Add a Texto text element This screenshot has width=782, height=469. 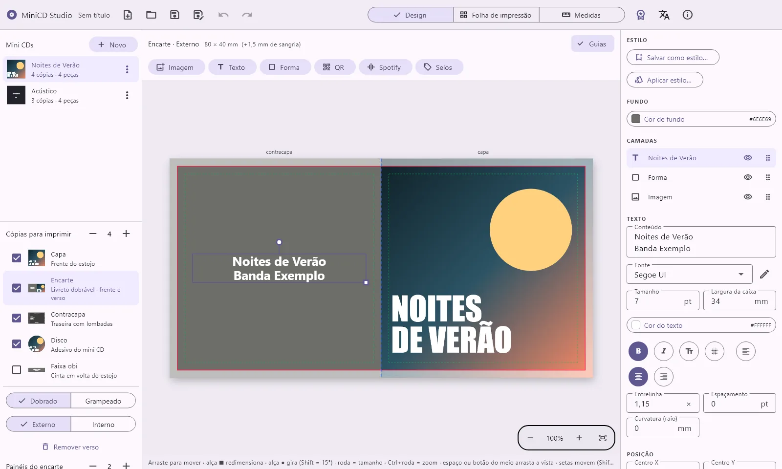click(x=232, y=67)
